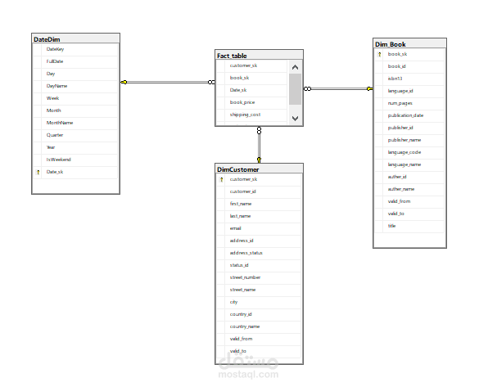Select the language_name column in Dim_Book

pos(409,164)
